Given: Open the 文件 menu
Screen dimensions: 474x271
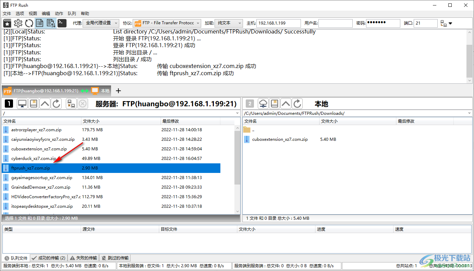Looking at the screenshot, I should (7, 14).
